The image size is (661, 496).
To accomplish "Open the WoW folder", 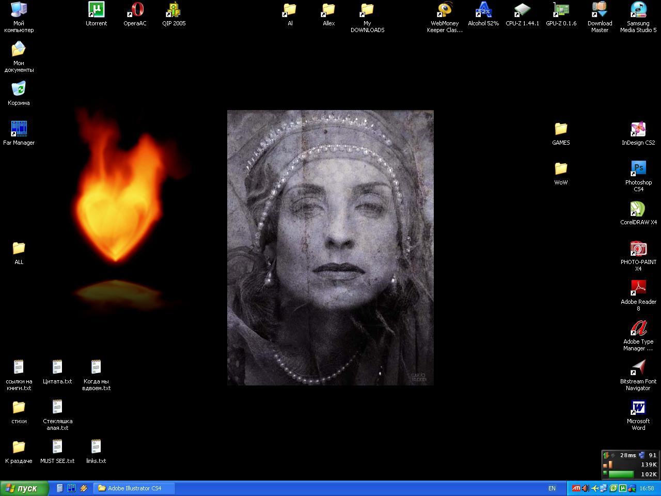I will [561, 169].
